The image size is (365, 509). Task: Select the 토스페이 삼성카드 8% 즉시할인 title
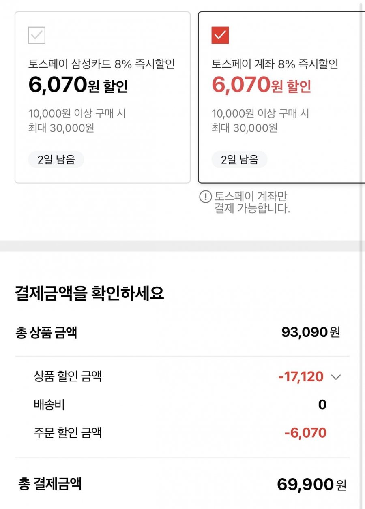pos(102,64)
